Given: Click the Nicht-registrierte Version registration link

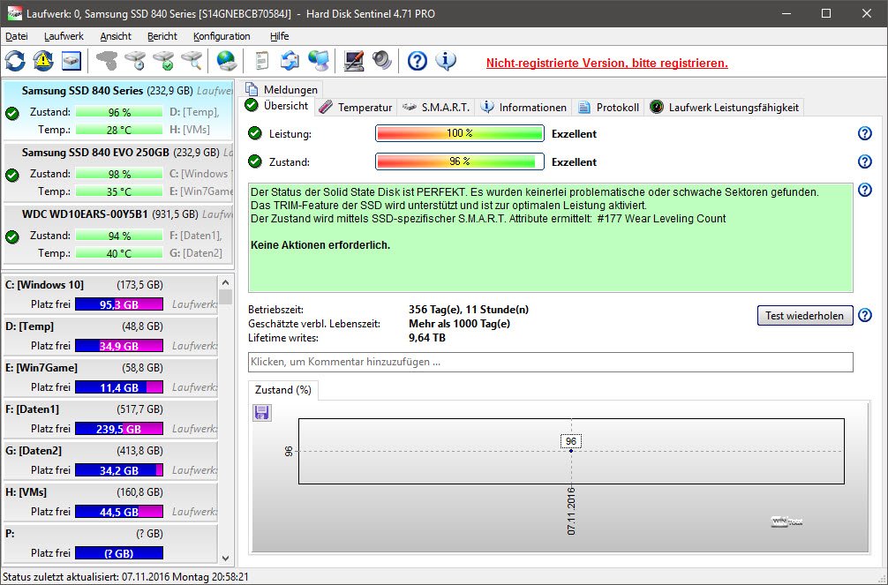Looking at the screenshot, I should pyautogui.click(x=606, y=63).
